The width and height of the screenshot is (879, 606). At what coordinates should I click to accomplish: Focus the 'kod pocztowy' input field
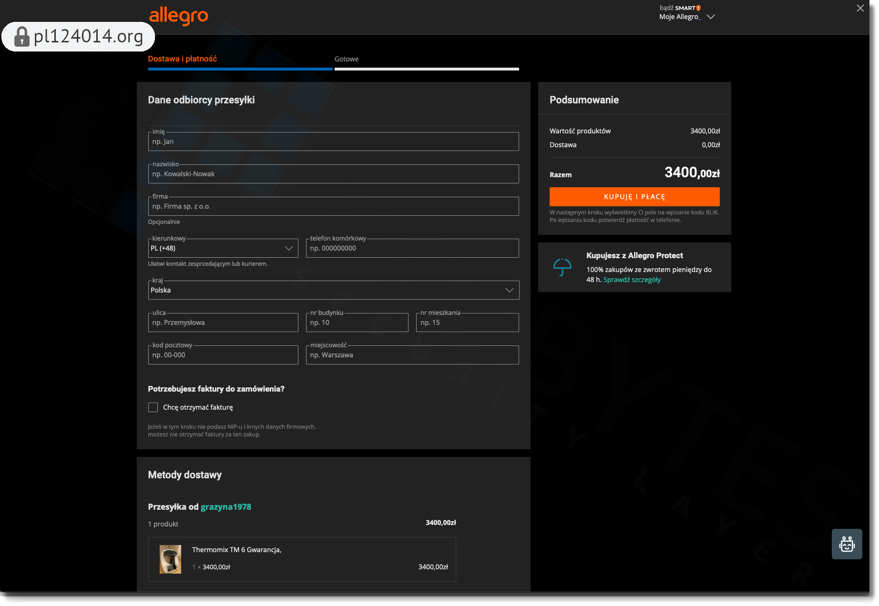pos(223,355)
